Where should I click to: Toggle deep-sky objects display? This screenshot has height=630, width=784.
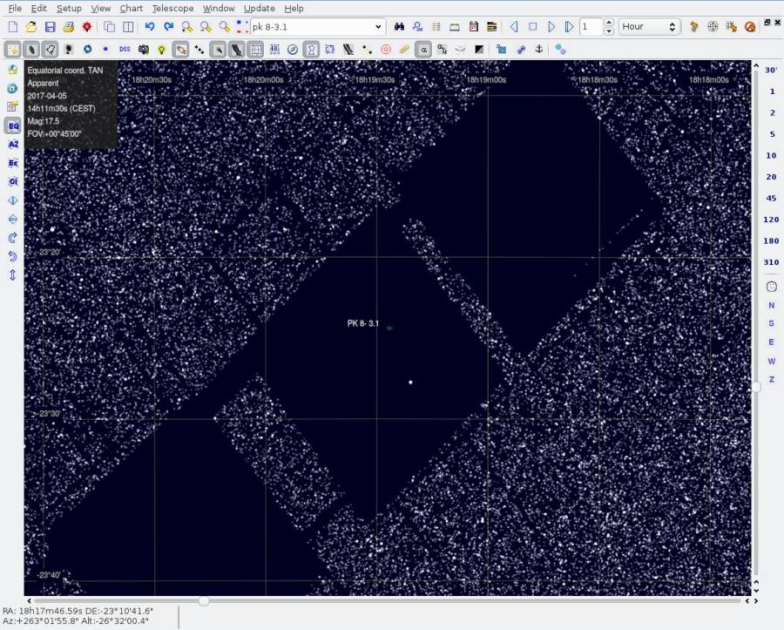31,50
